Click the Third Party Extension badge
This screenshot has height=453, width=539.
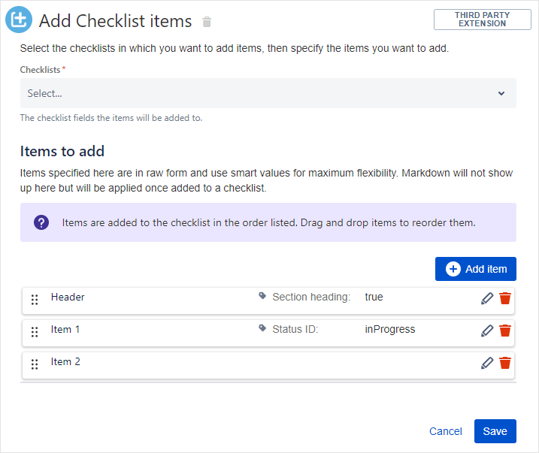point(481,20)
